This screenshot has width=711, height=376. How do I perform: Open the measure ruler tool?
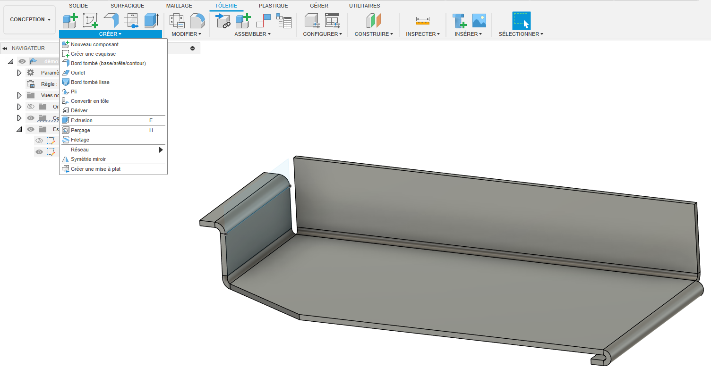click(x=422, y=21)
